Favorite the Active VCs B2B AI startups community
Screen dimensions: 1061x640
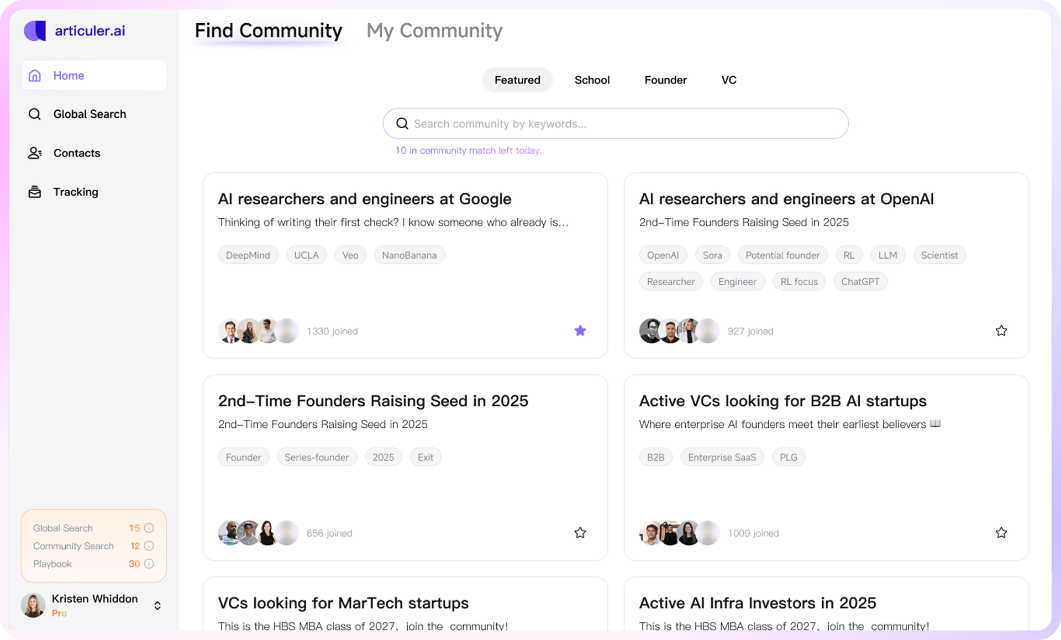(1001, 532)
